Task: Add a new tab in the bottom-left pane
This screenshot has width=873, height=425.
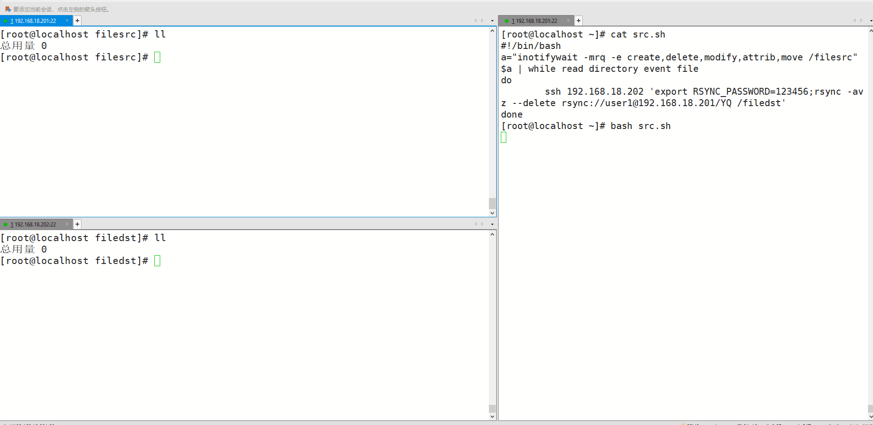Action: (77, 224)
